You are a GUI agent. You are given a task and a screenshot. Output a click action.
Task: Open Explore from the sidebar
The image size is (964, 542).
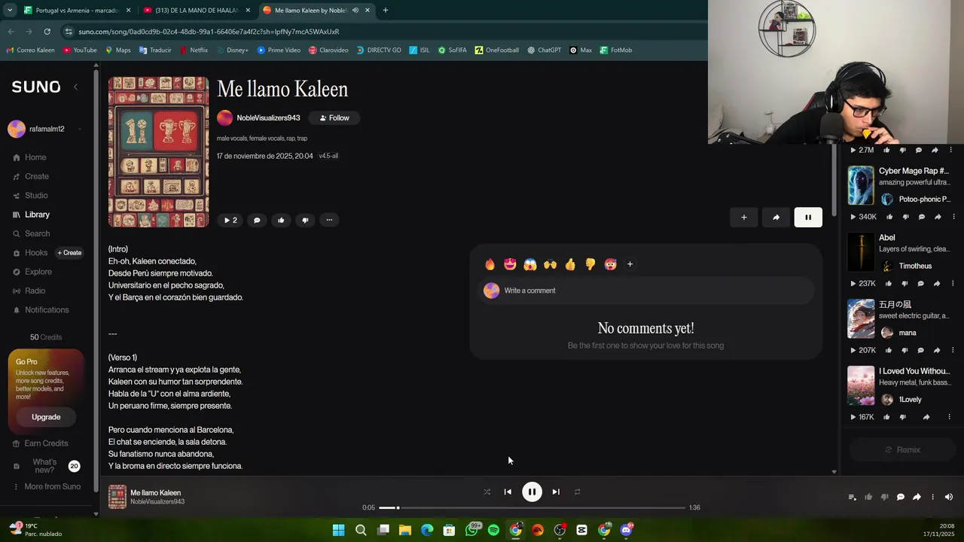(32, 272)
